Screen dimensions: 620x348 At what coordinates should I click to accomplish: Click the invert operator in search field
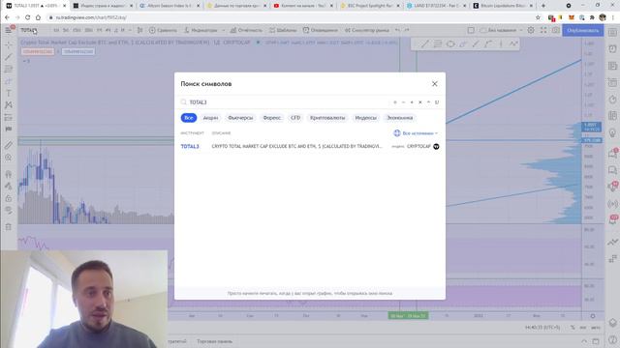click(x=437, y=102)
